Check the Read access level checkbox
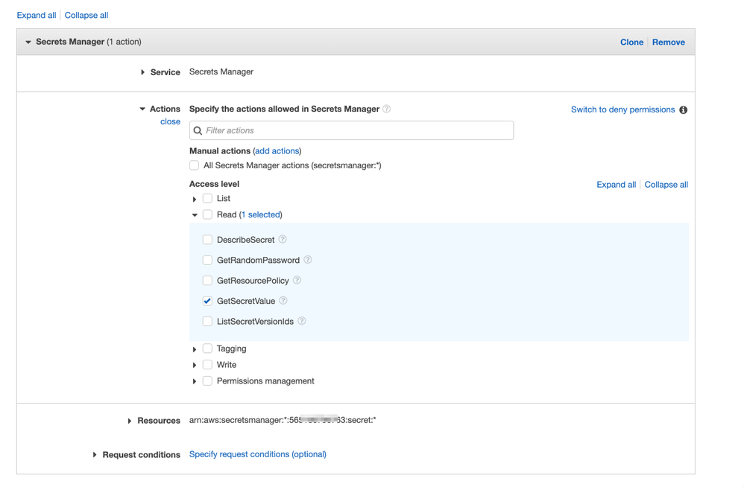Viewport: 744px width, 487px height. click(207, 214)
